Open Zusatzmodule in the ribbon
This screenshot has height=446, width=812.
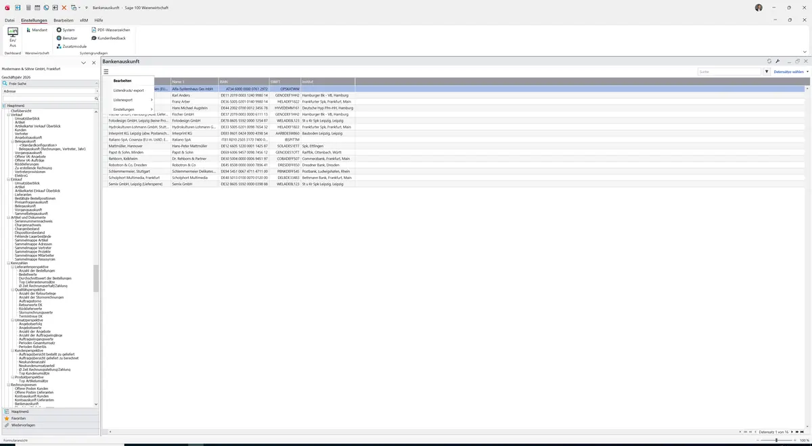[71, 46]
